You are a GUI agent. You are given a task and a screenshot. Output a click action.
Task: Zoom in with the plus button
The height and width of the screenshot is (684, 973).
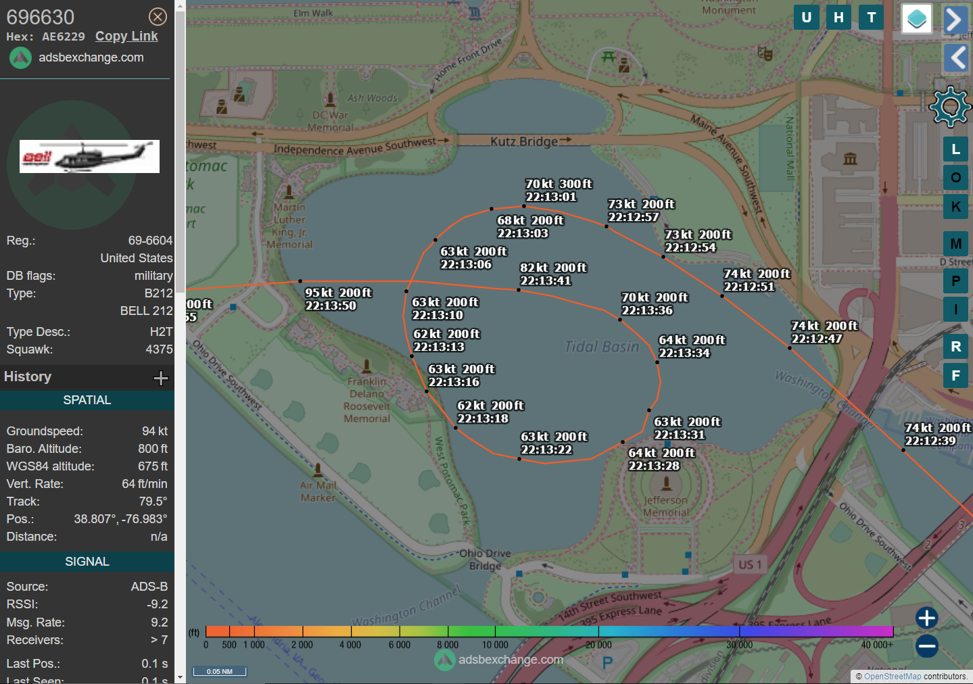click(x=926, y=618)
